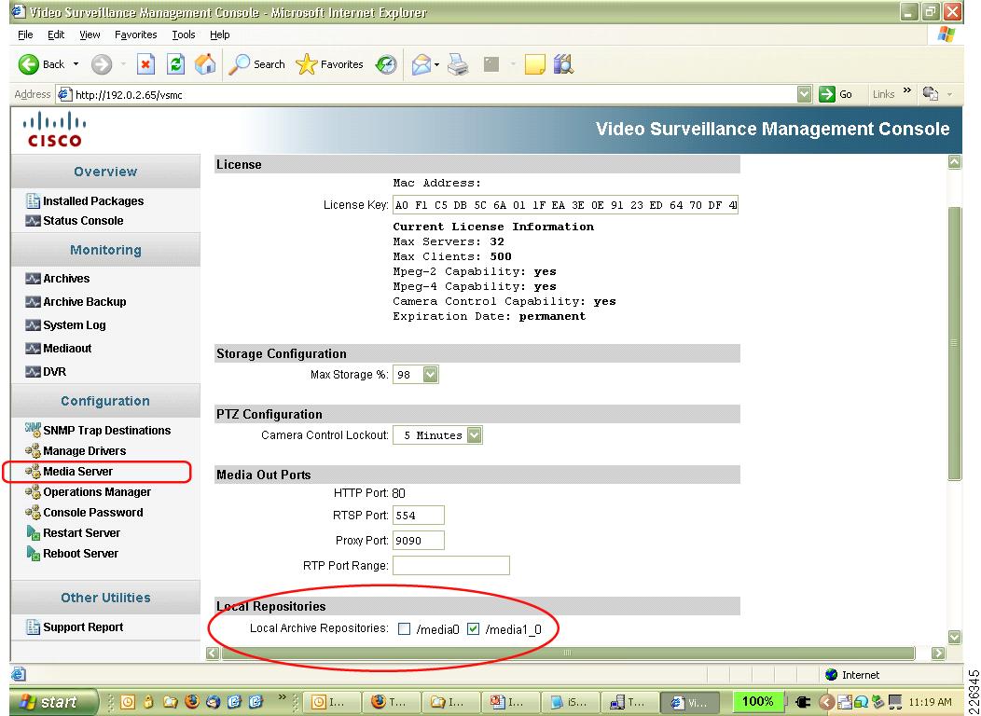This screenshot has height=716, width=981.
Task: Expand the Links toolbar chevron
Action: [907, 91]
